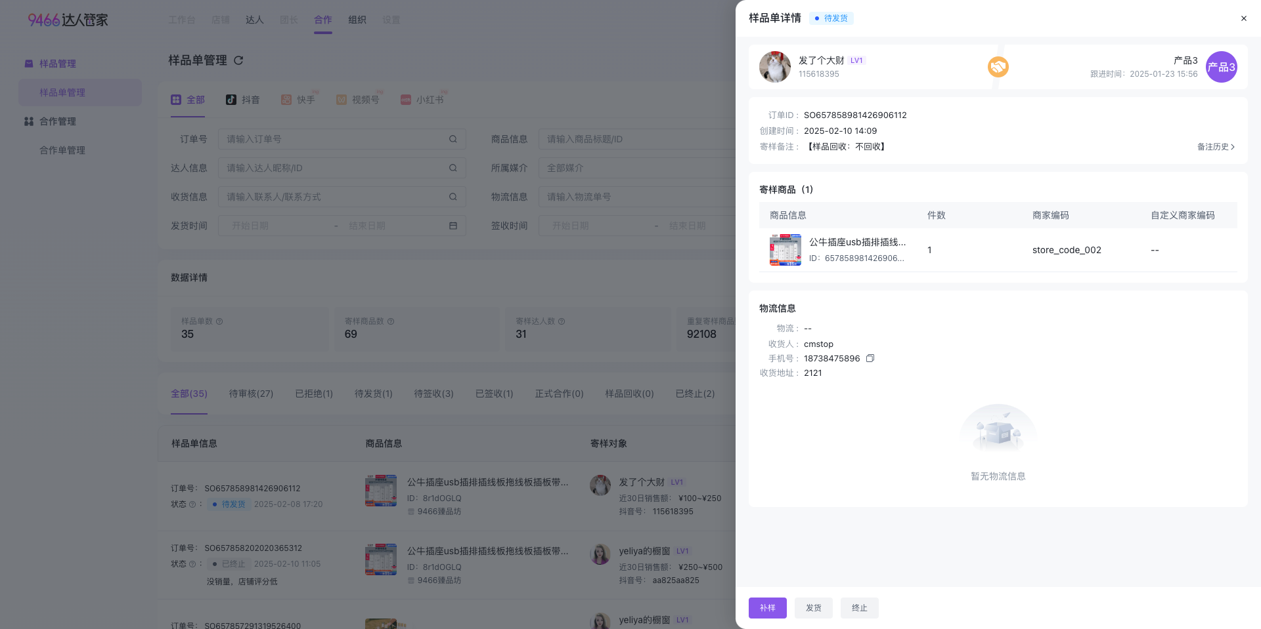Switch to the 全部 platform tab
This screenshot has width=1261, height=629.
(x=188, y=100)
